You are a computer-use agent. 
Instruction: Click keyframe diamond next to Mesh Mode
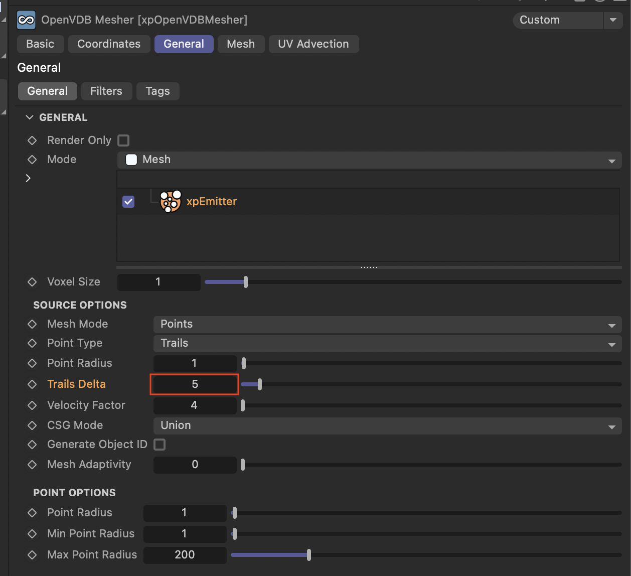click(32, 324)
